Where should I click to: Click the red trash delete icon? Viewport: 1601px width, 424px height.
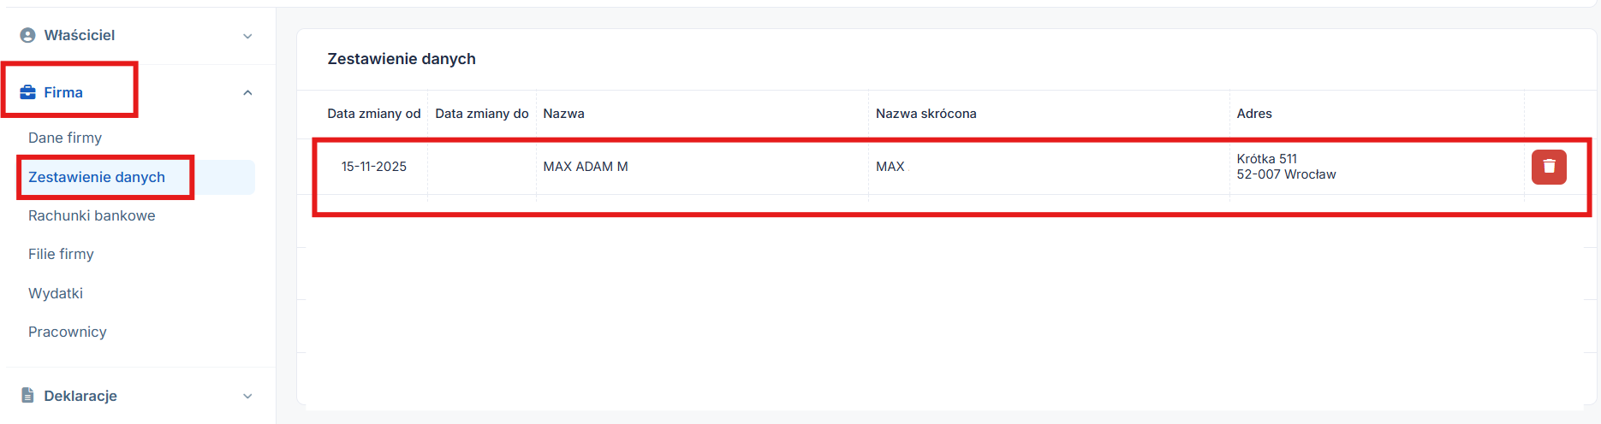(x=1548, y=167)
